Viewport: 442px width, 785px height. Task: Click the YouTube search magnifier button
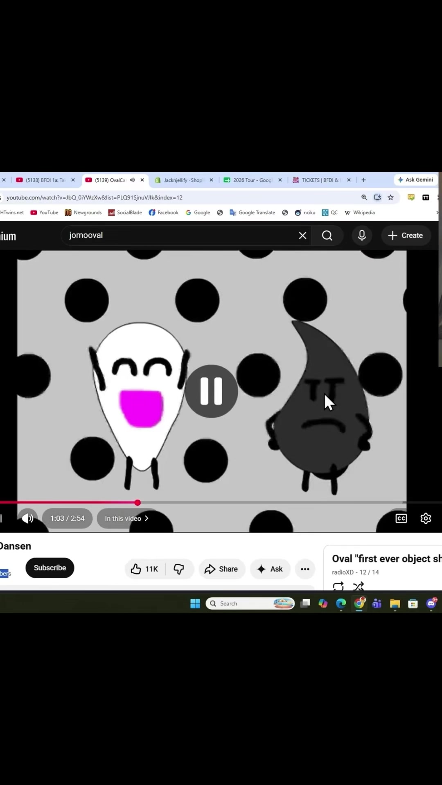327,235
